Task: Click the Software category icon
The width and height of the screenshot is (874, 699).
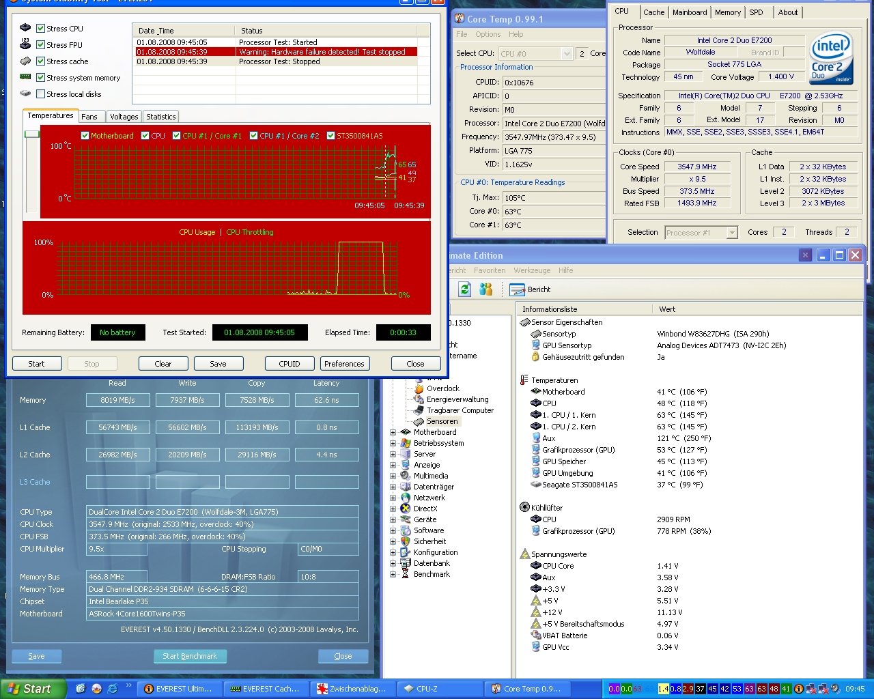Action: (405, 530)
